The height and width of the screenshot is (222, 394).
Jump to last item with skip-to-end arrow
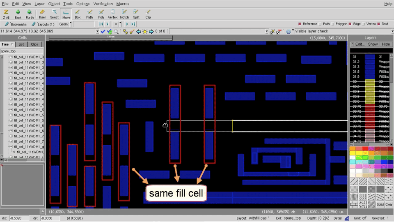[x=133, y=24]
